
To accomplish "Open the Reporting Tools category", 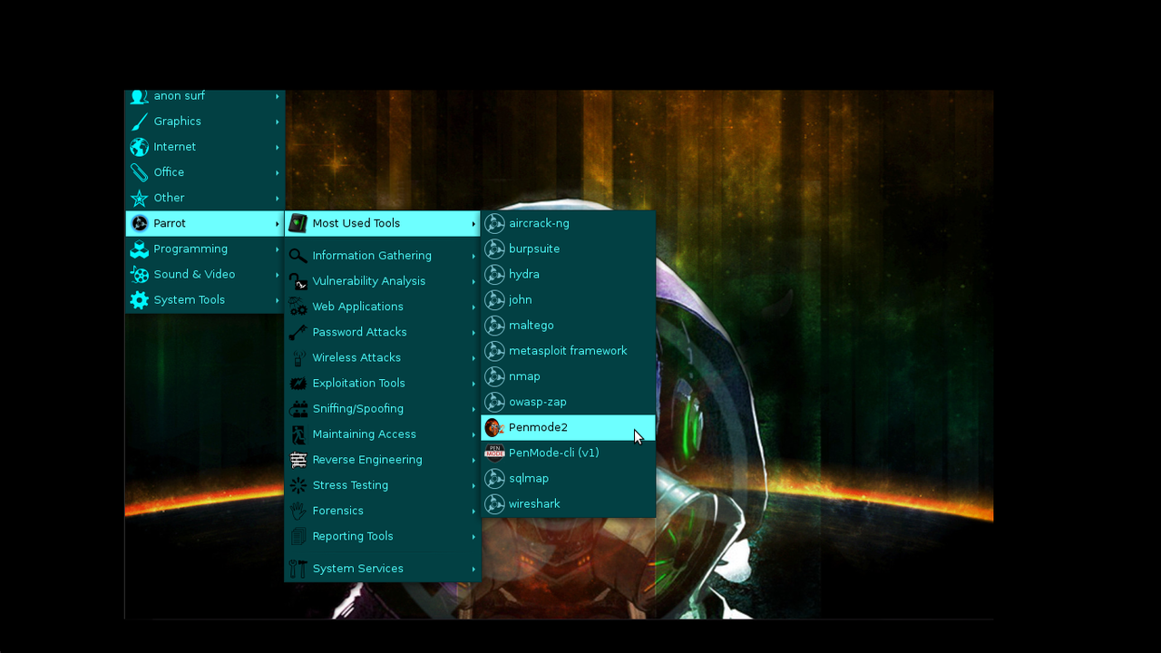I will [383, 536].
